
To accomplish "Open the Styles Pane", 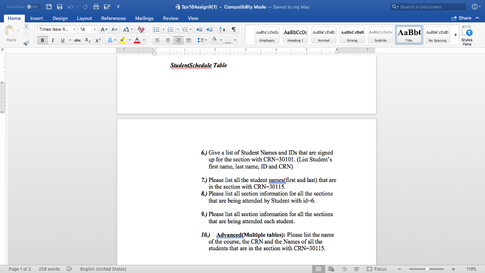I will coord(467,36).
